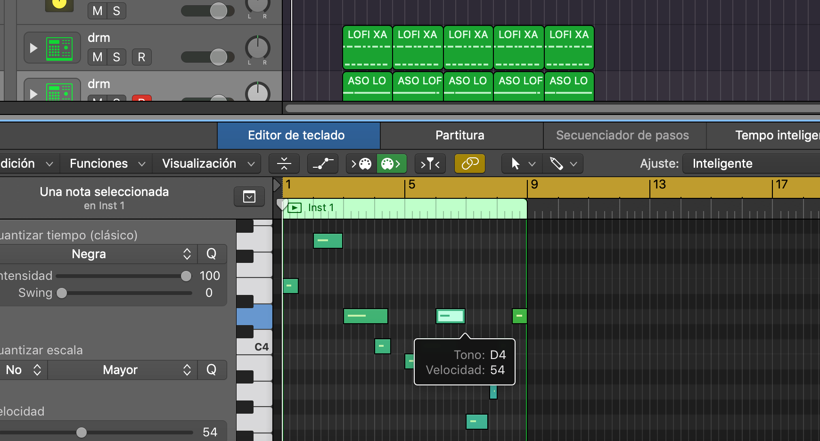Open the No scale root popup

23,370
